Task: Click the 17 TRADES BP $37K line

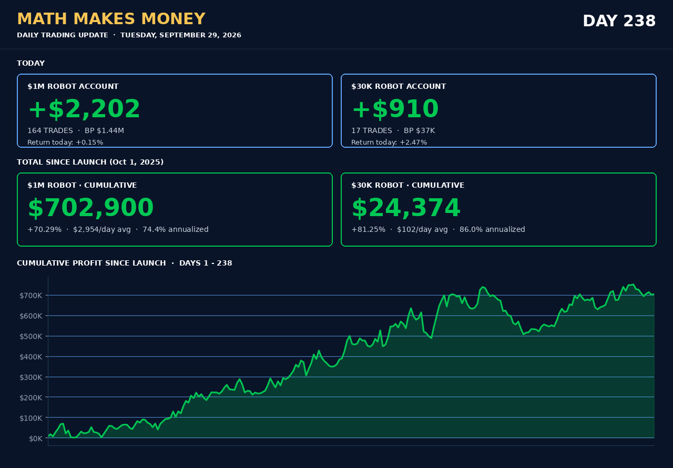Action: point(393,130)
